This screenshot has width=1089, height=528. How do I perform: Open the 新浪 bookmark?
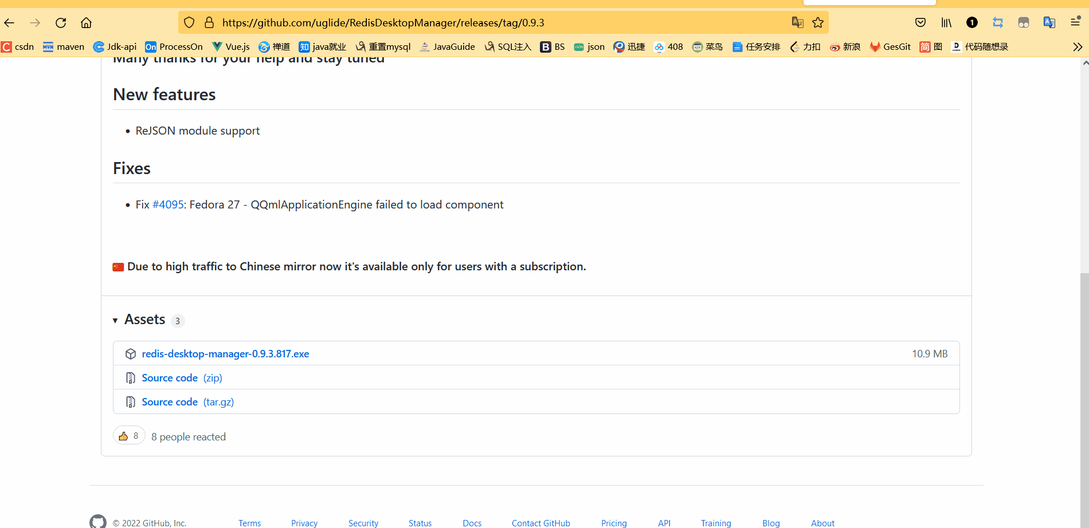pyautogui.click(x=845, y=47)
